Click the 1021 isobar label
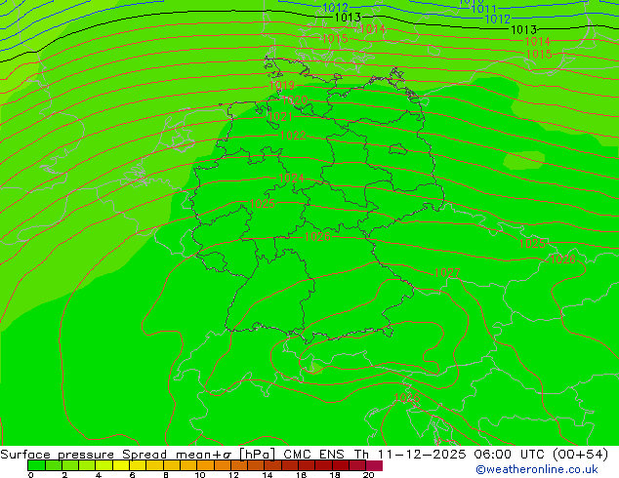 point(280,117)
